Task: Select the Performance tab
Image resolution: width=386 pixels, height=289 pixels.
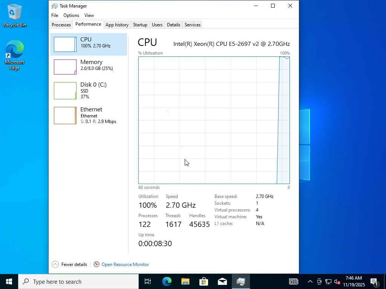Action: [x=88, y=24]
